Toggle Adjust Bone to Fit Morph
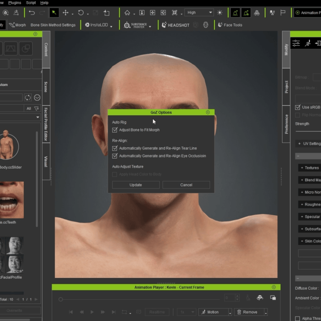 (x=115, y=130)
